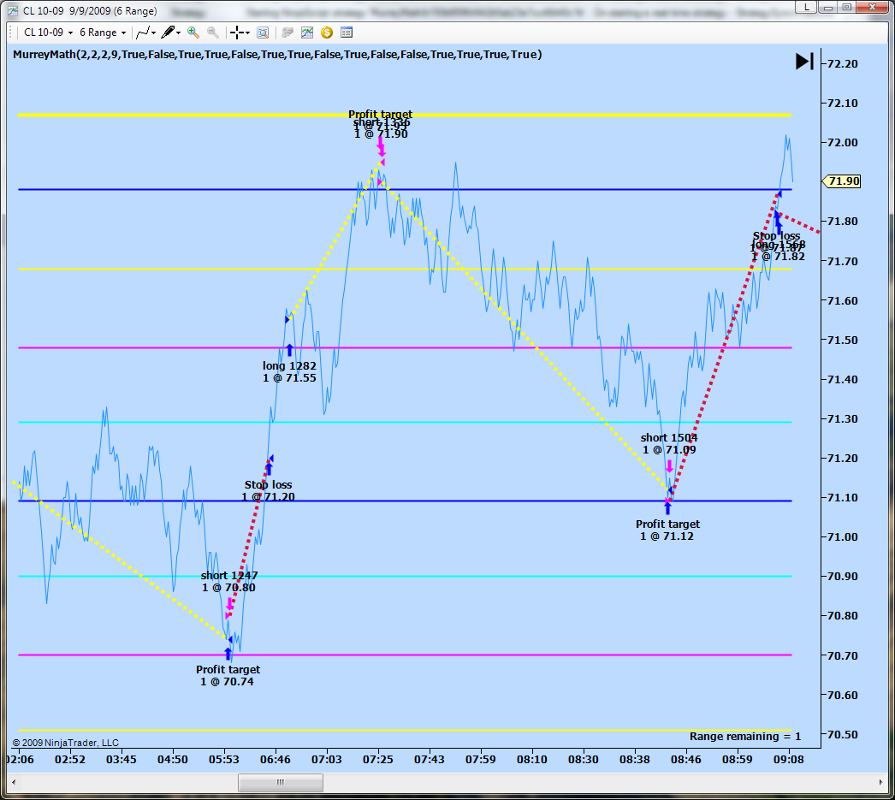Click the MurreyMath indicator label

277,55
